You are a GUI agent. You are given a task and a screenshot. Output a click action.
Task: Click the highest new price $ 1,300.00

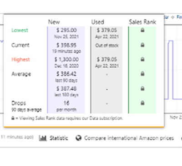66,60
